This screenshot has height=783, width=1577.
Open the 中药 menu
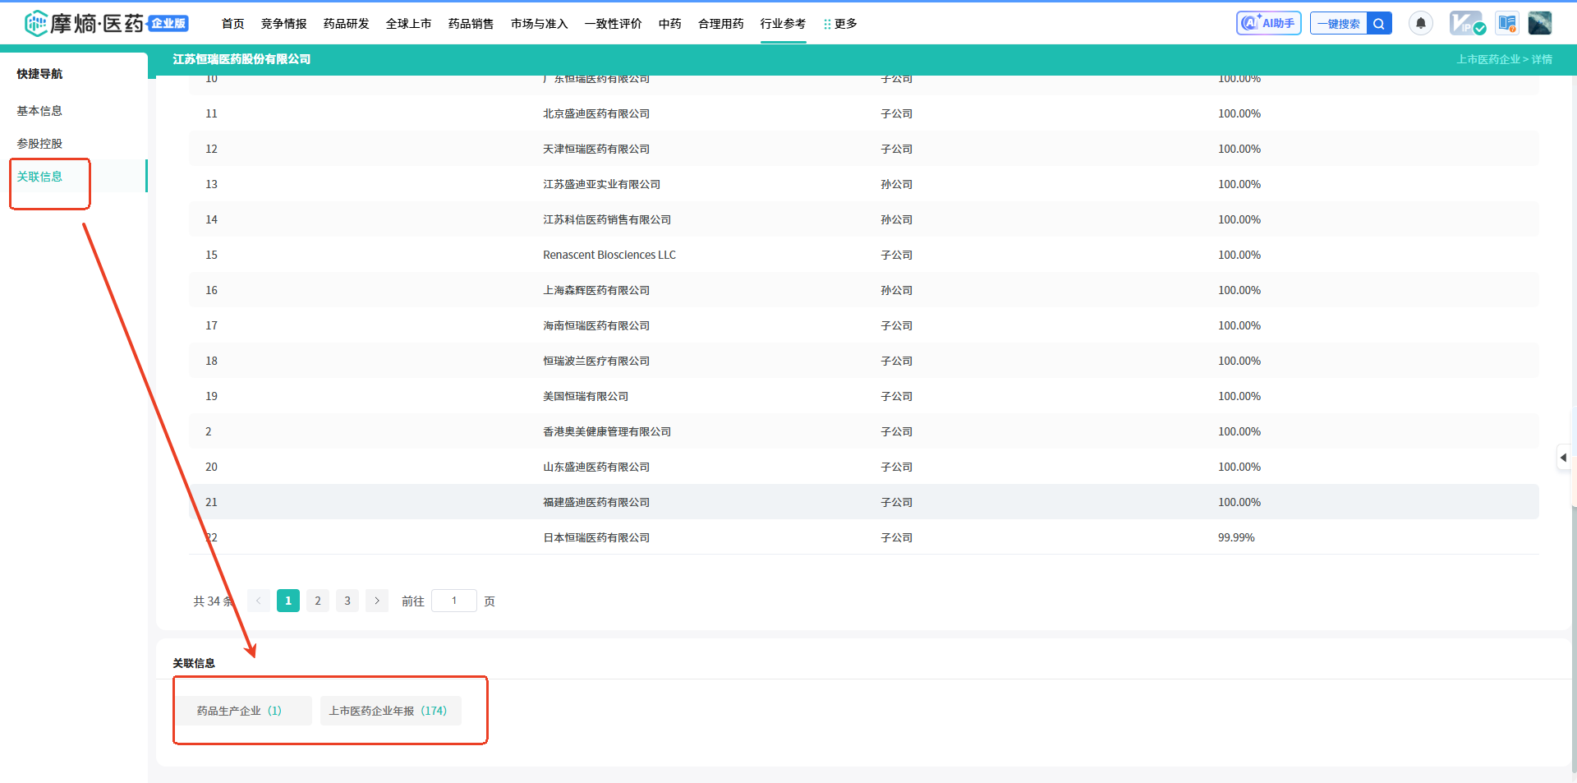coord(670,24)
